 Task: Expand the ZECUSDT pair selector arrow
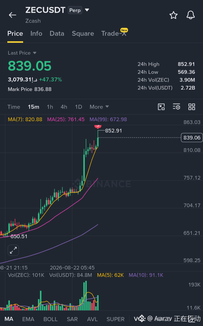coord(87,10)
